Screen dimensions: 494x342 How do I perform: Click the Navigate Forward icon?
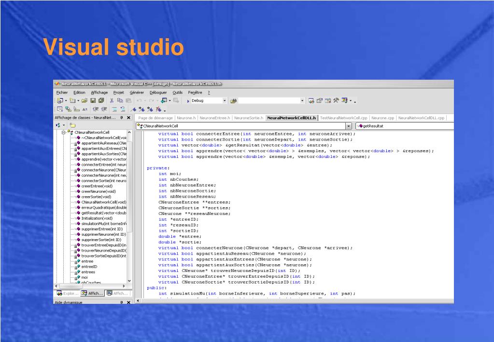click(x=176, y=100)
